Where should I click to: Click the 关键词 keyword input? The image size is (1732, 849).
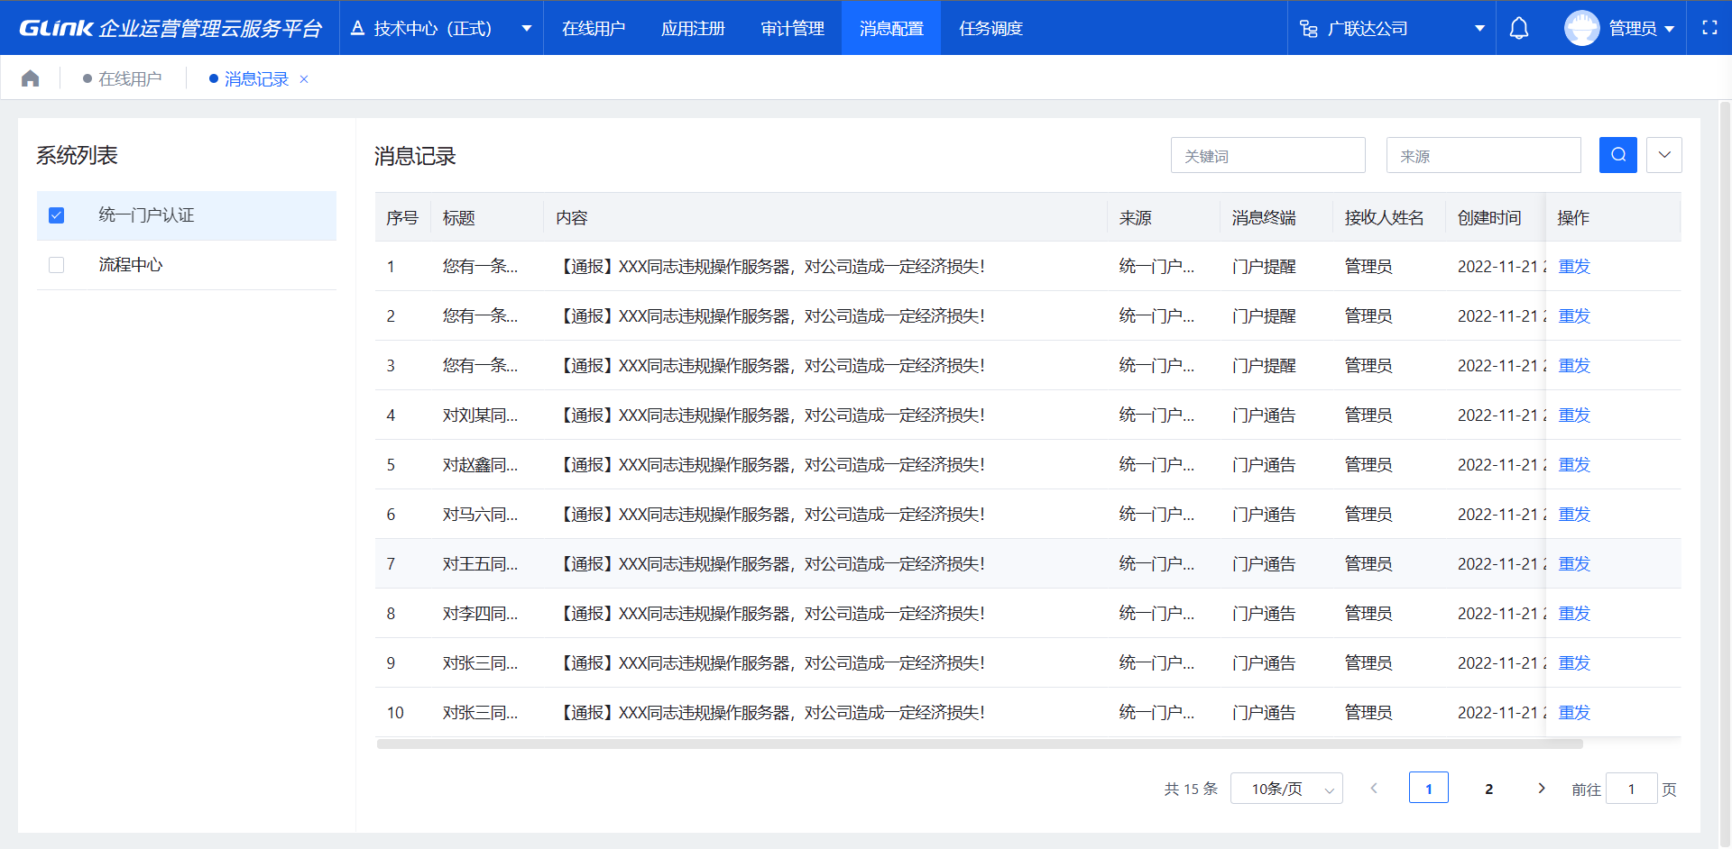click(1267, 155)
